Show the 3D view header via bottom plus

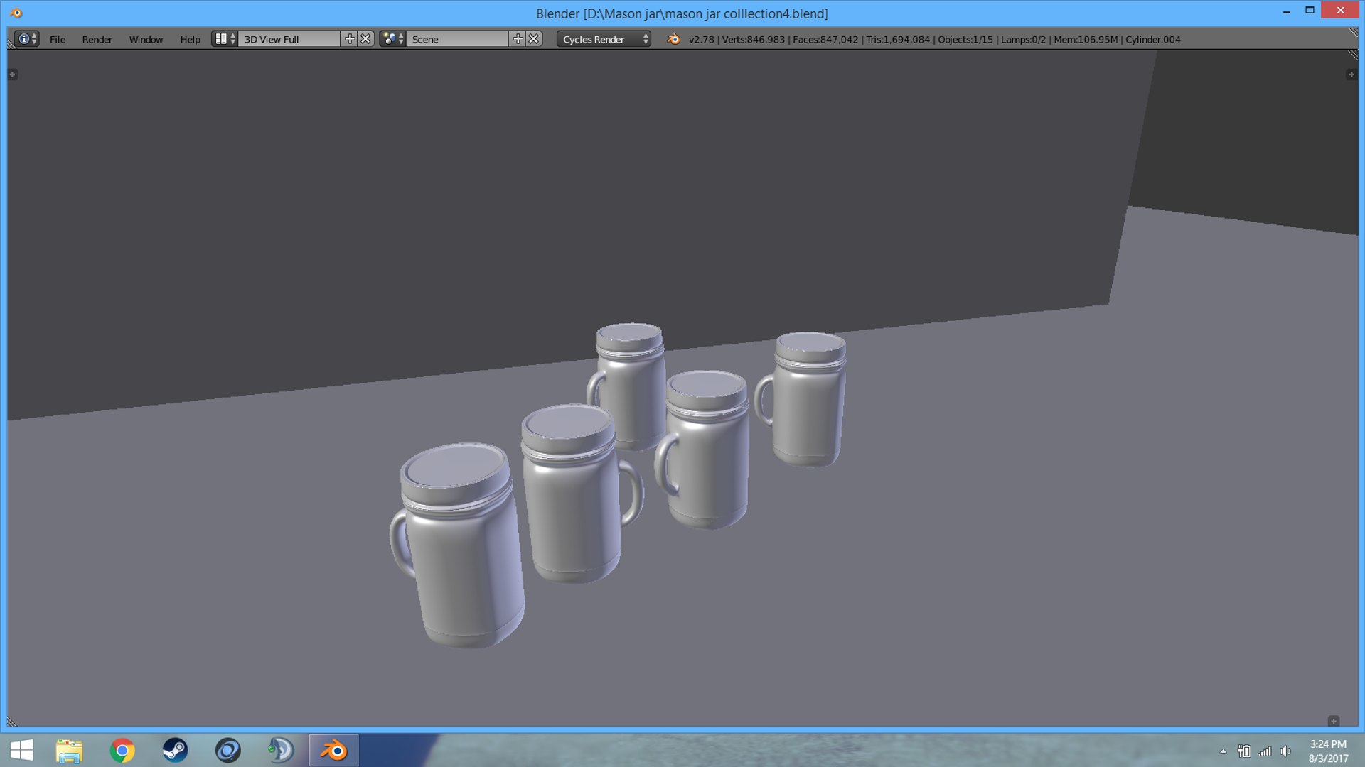pyautogui.click(x=1334, y=721)
